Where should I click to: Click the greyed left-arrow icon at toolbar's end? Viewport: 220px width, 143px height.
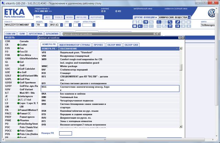(x=189, y=26)
